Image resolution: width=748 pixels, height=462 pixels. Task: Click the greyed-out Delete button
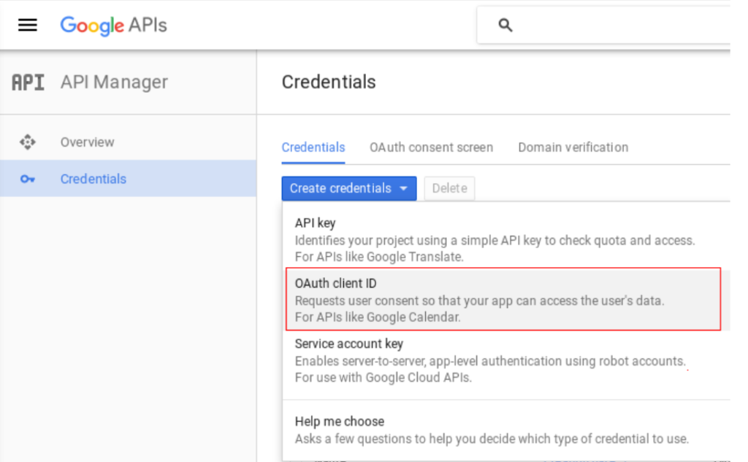pyautogui.click(x=449, y=188)
